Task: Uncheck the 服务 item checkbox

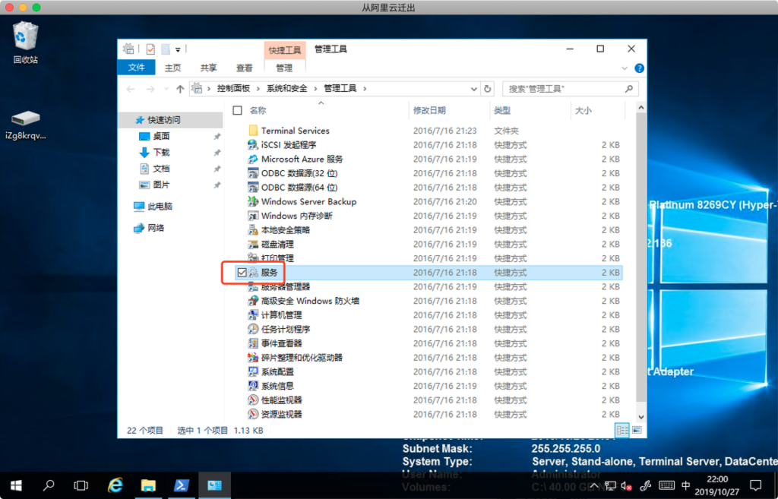Action: click(x=241, y=273)
